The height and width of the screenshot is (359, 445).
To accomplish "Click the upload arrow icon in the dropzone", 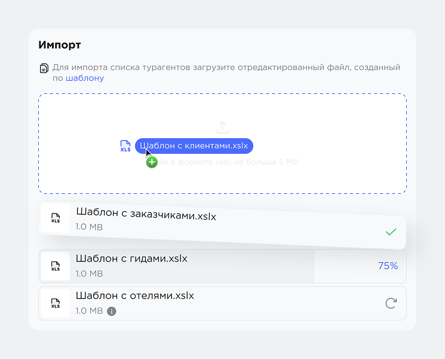I will point(222,127).
